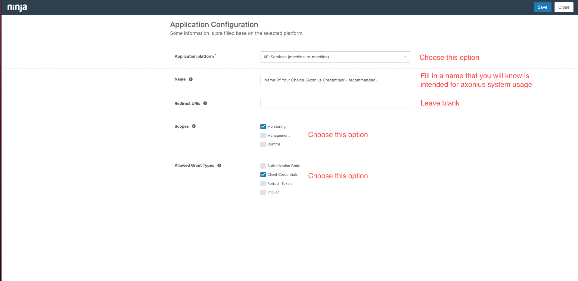The height and width of the screenshot is (281, 578).
Task: Toggle the Client Credentials checkbox
Action: 263,175
